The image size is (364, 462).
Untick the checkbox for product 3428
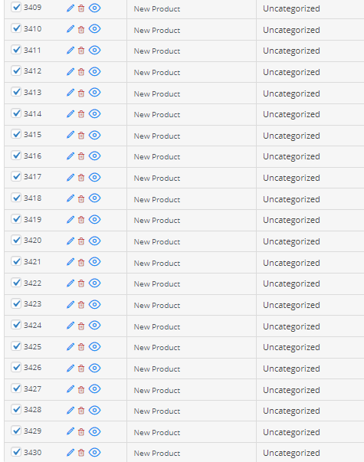pos(16,409)
